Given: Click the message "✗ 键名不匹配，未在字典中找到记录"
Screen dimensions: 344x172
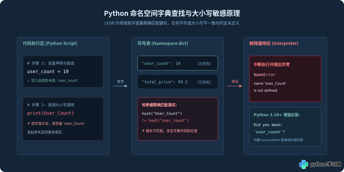Looking at the screenshot, I should tap(170, 131).
